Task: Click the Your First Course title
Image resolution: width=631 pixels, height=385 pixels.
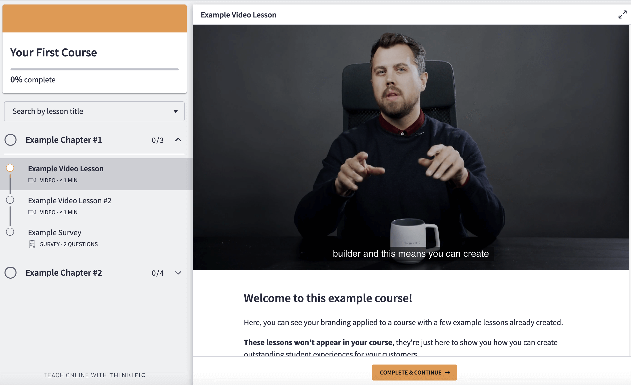Action: pos(54,53)
